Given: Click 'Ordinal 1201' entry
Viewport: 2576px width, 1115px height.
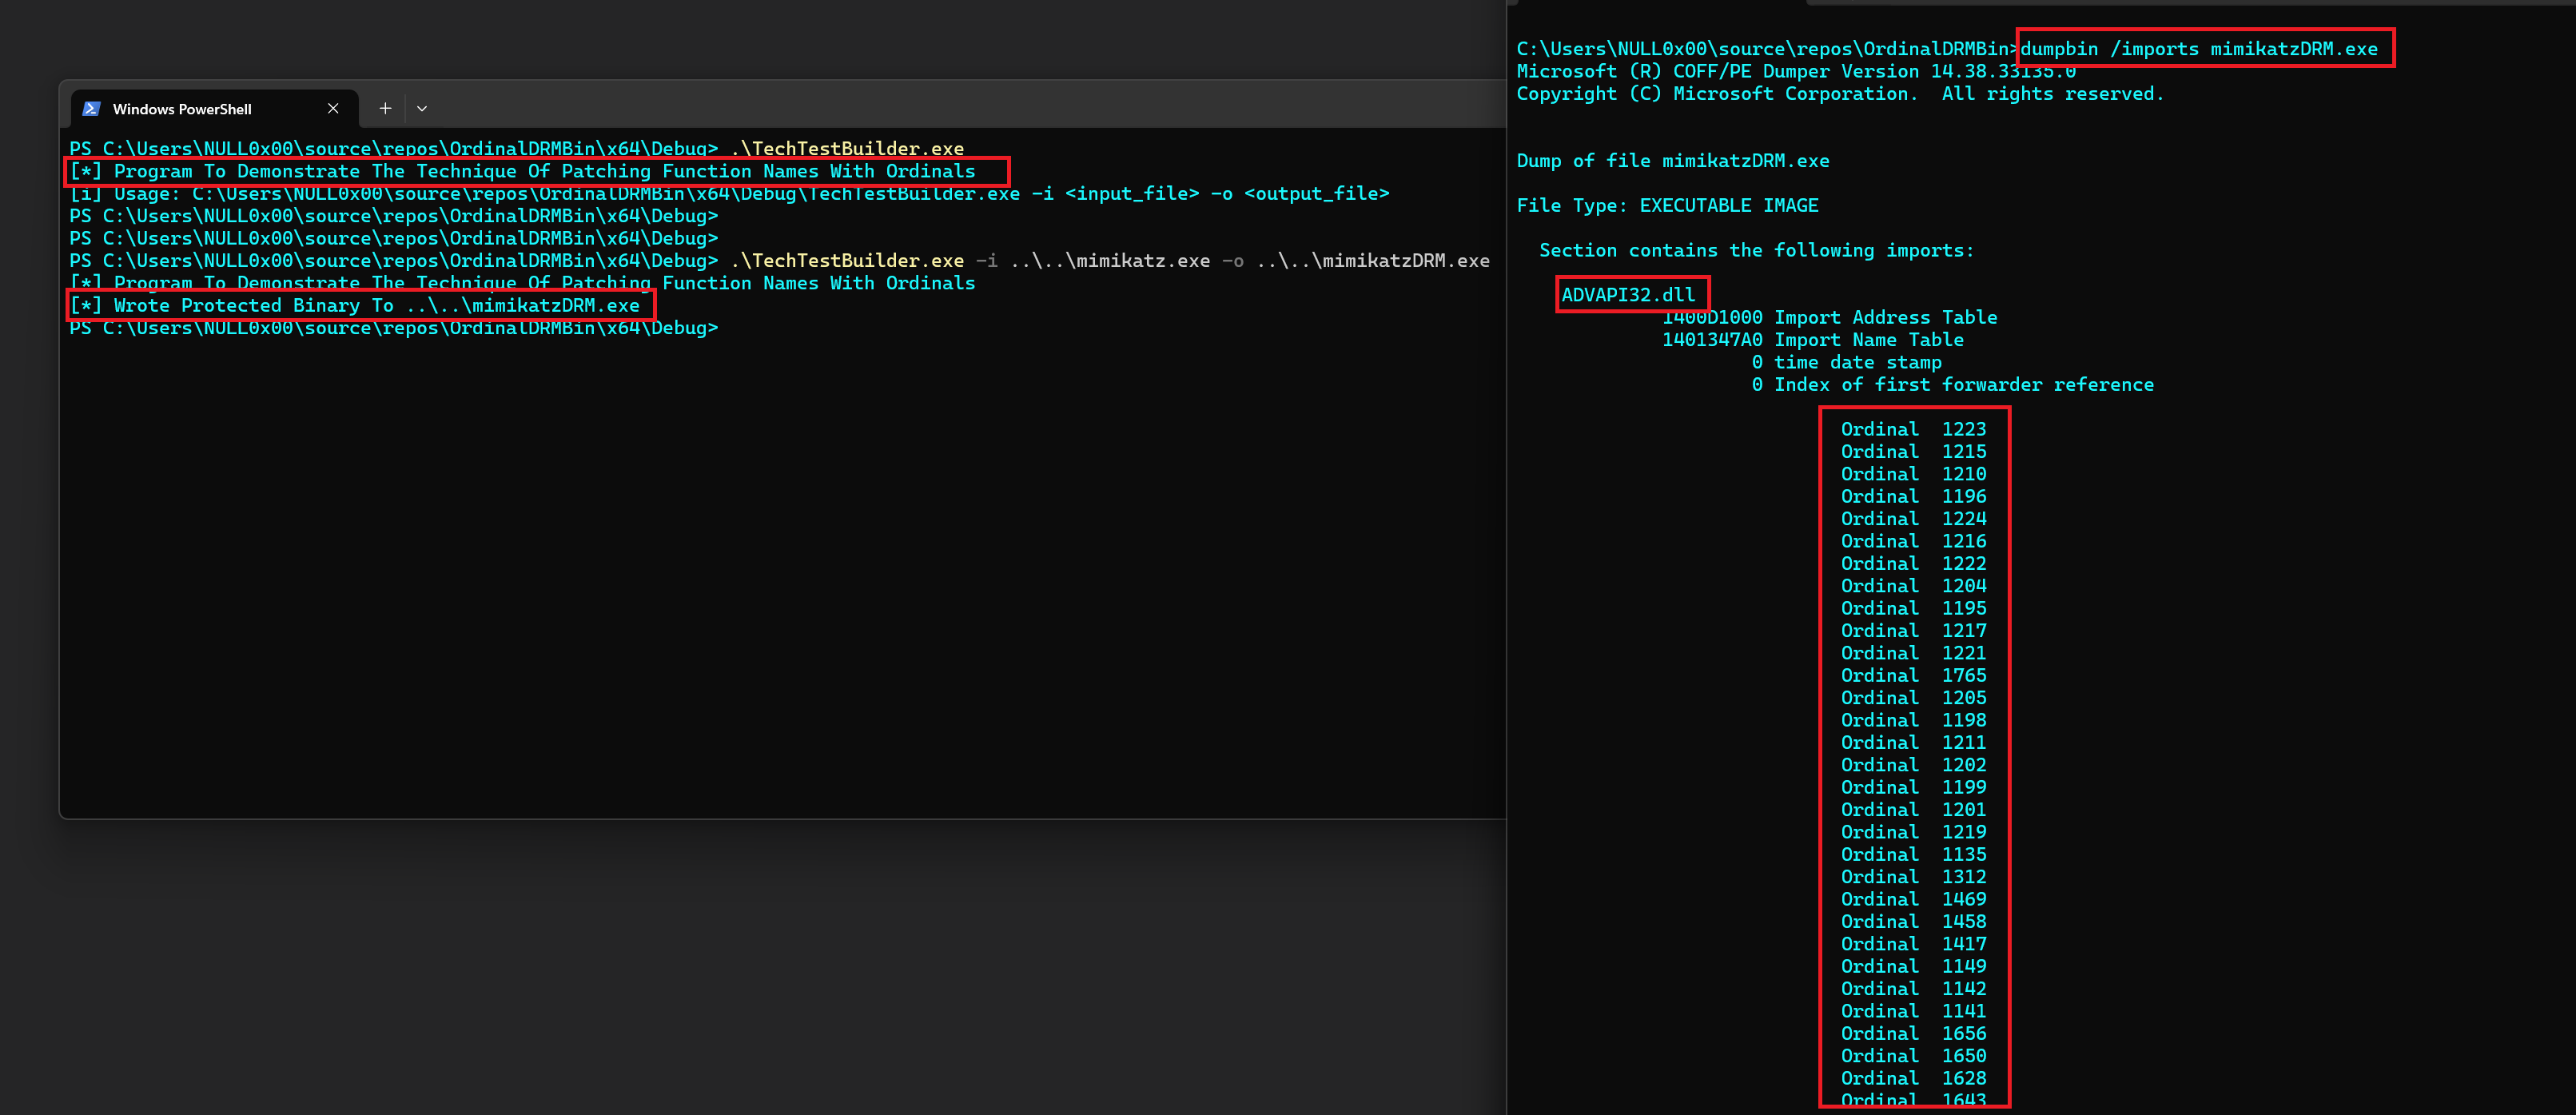Looking at the screenshot, I should pos(1914,810).
